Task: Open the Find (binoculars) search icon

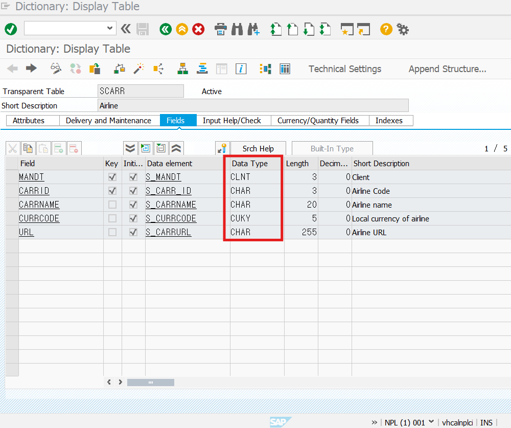Action: [x=237, y=29]
